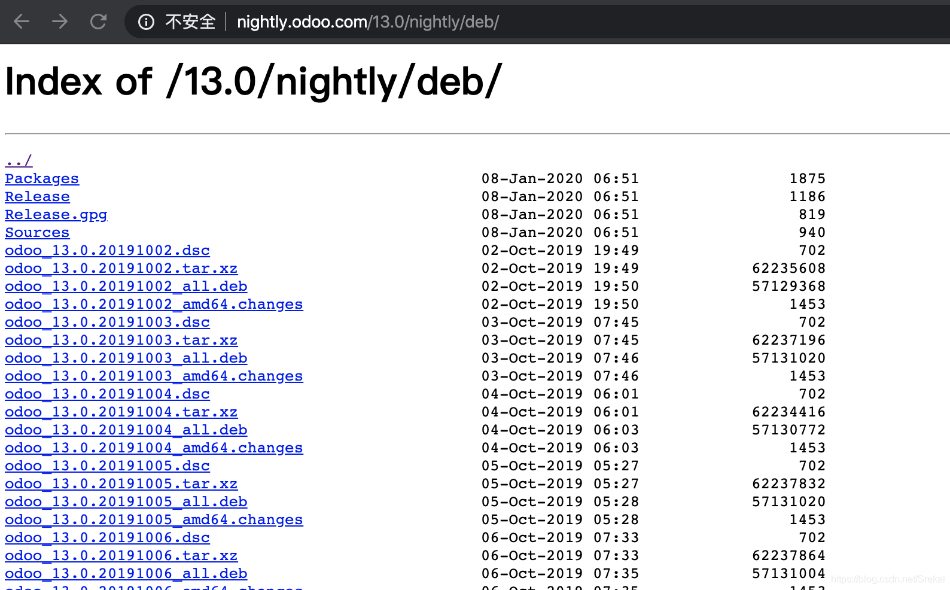Click file size value 62234416
Screen dimensions: 950x590
788,412
